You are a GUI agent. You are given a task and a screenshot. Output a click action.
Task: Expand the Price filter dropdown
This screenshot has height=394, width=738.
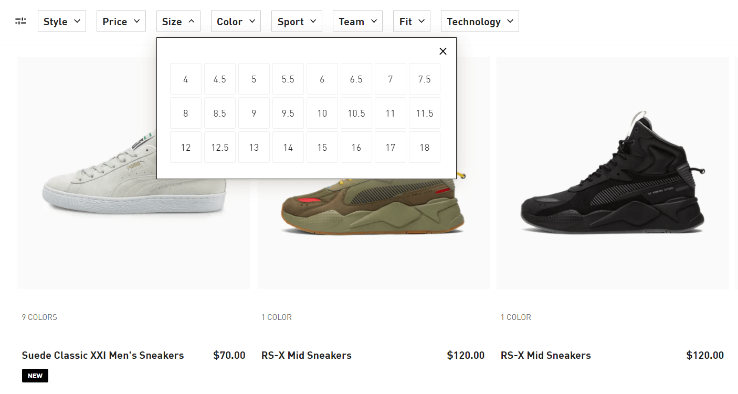coord(121,22)
